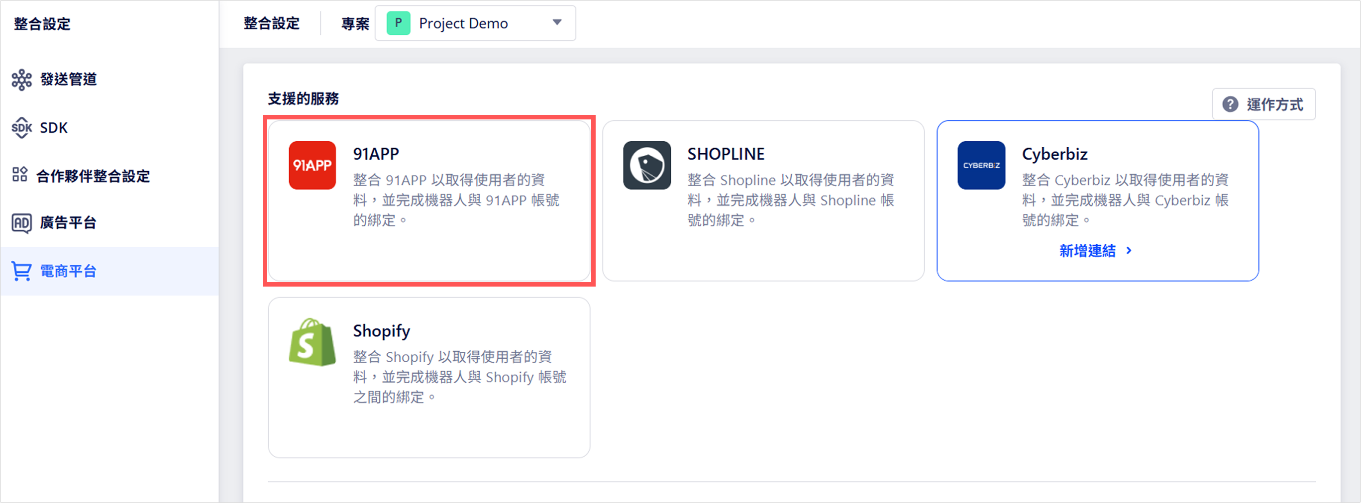Open the 發送管道 menu item
Image resolution: width=1361 pixels, height=503 pixels.
point(109,80)
